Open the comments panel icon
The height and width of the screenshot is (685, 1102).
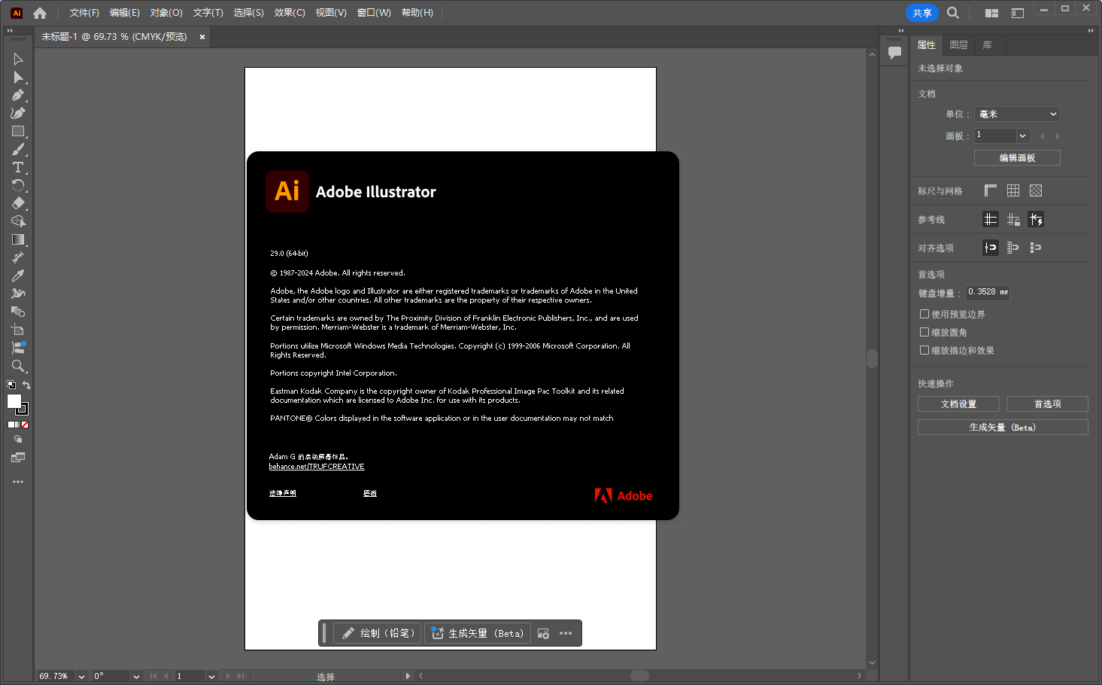[894, 53]
